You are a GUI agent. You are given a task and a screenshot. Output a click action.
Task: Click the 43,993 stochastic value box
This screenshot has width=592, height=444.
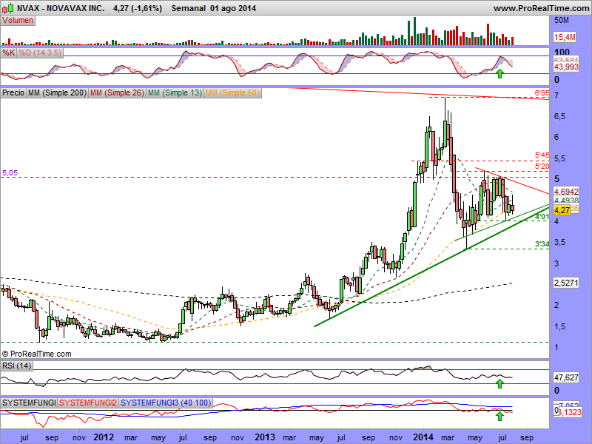click(566, 67)
